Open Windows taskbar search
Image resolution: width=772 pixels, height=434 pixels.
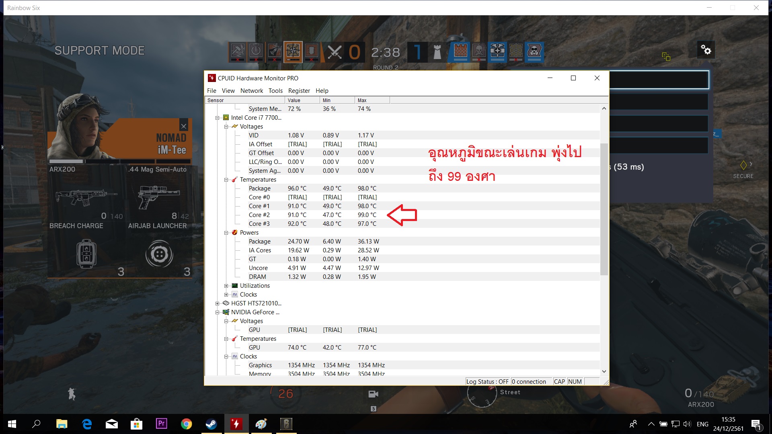[x=36, y=424]
